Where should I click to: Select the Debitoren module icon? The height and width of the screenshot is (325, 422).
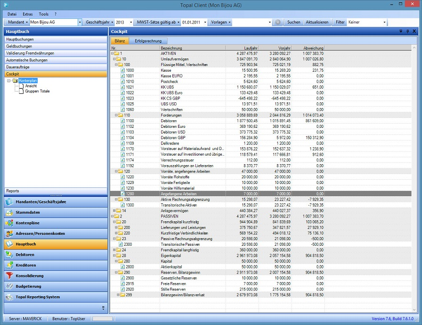point(9,255)
